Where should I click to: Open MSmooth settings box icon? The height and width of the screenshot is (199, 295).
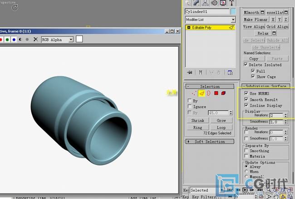pos(262,12)
